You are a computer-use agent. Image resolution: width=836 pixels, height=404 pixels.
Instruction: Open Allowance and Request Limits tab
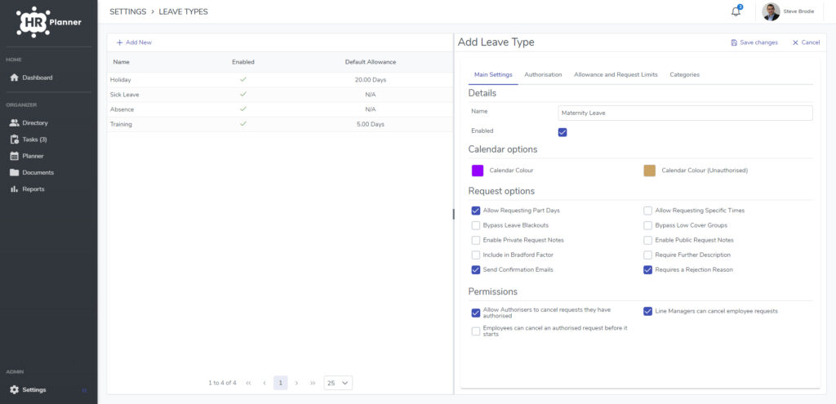point(616,74)
